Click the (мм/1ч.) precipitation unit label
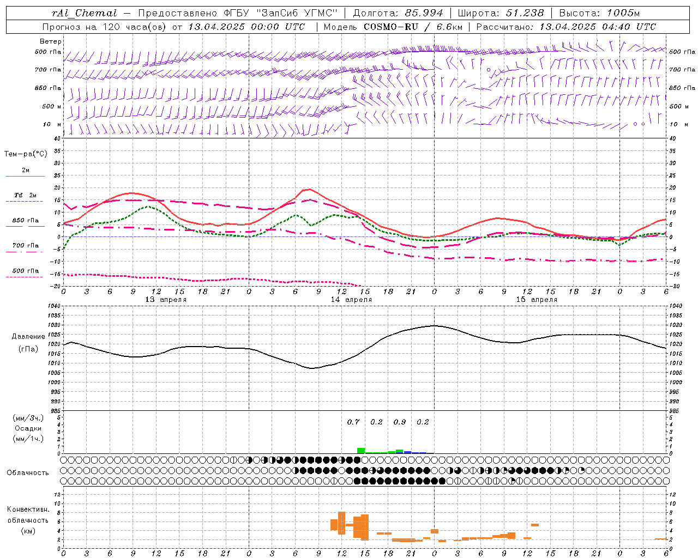Image resolution: width=698 pixels, height=558 pixels. click(28, 439)
